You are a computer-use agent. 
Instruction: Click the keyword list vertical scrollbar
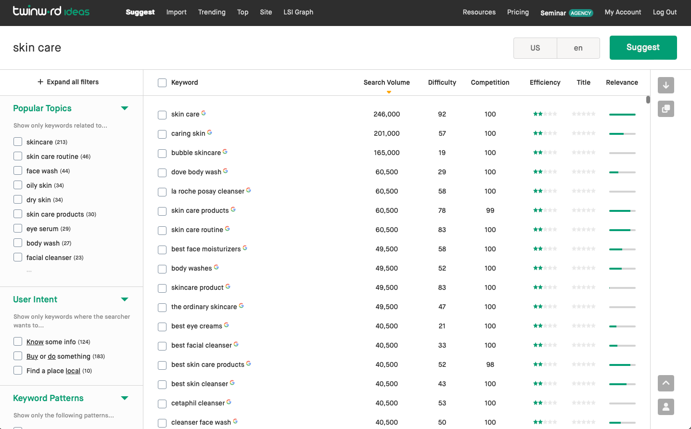click(648, 100)
